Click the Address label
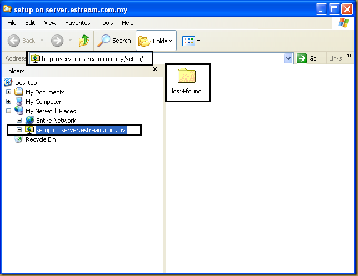 (x=16, y=58)
